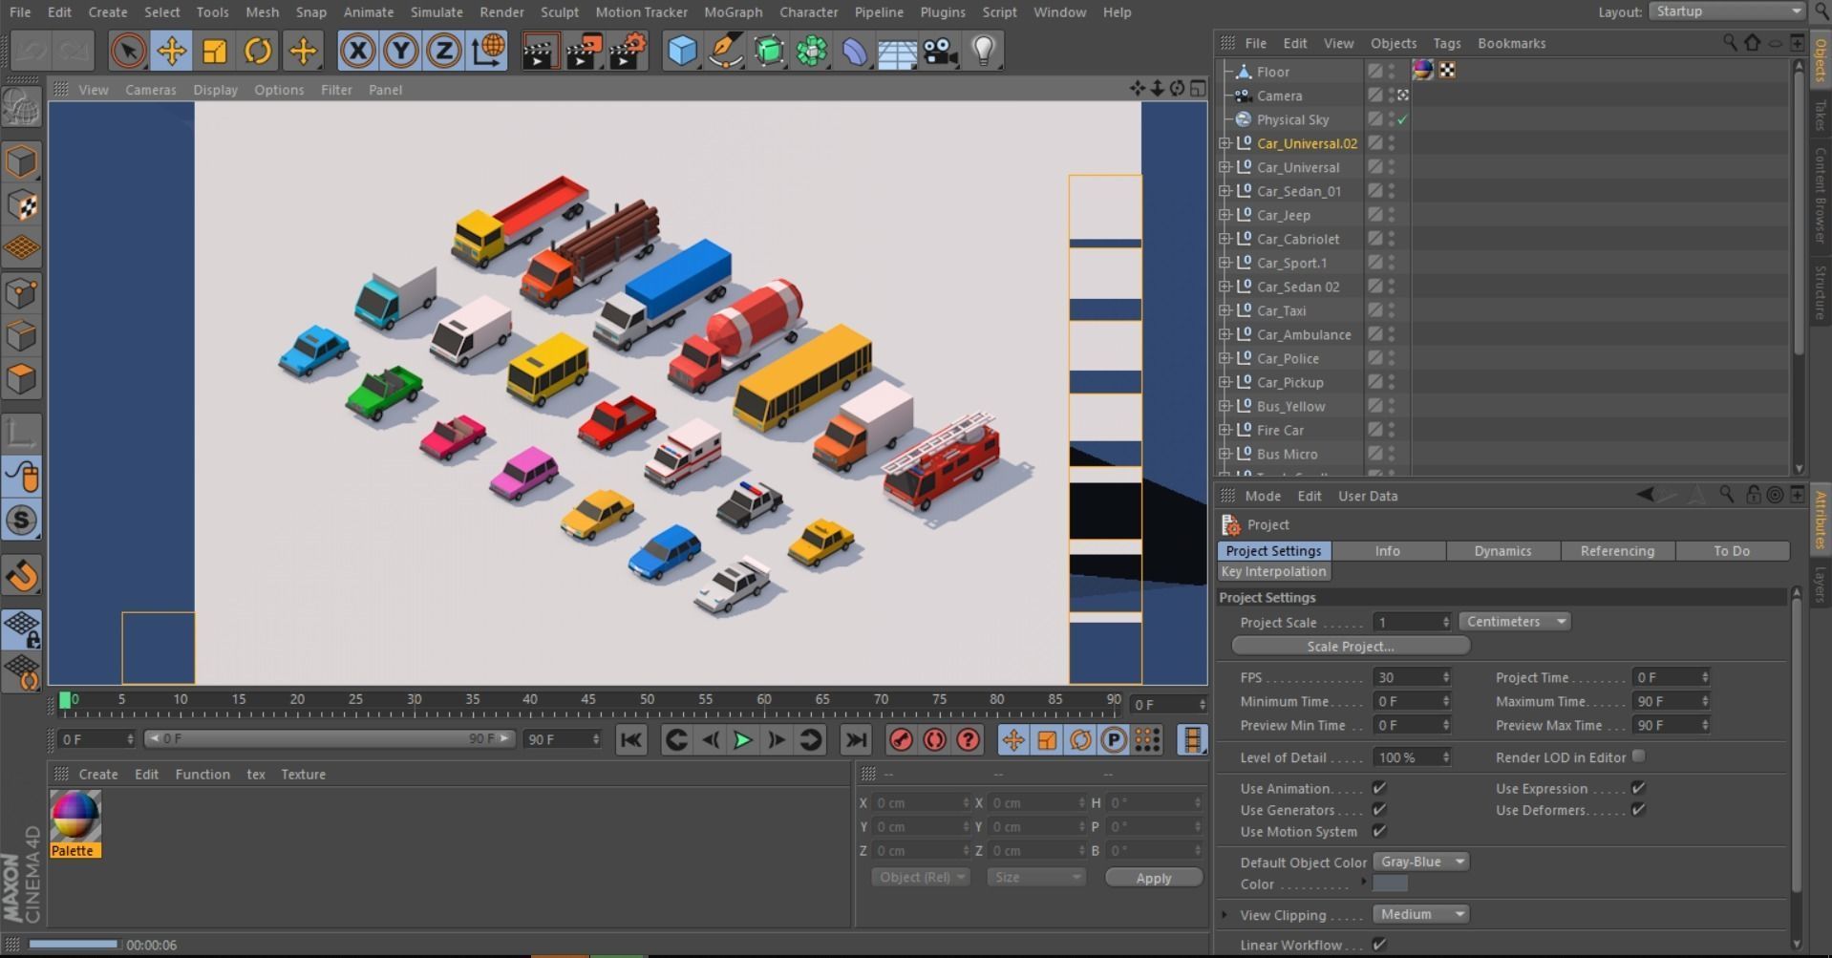Toggle Use Deformers checkbox

[x=1638, y=810]
